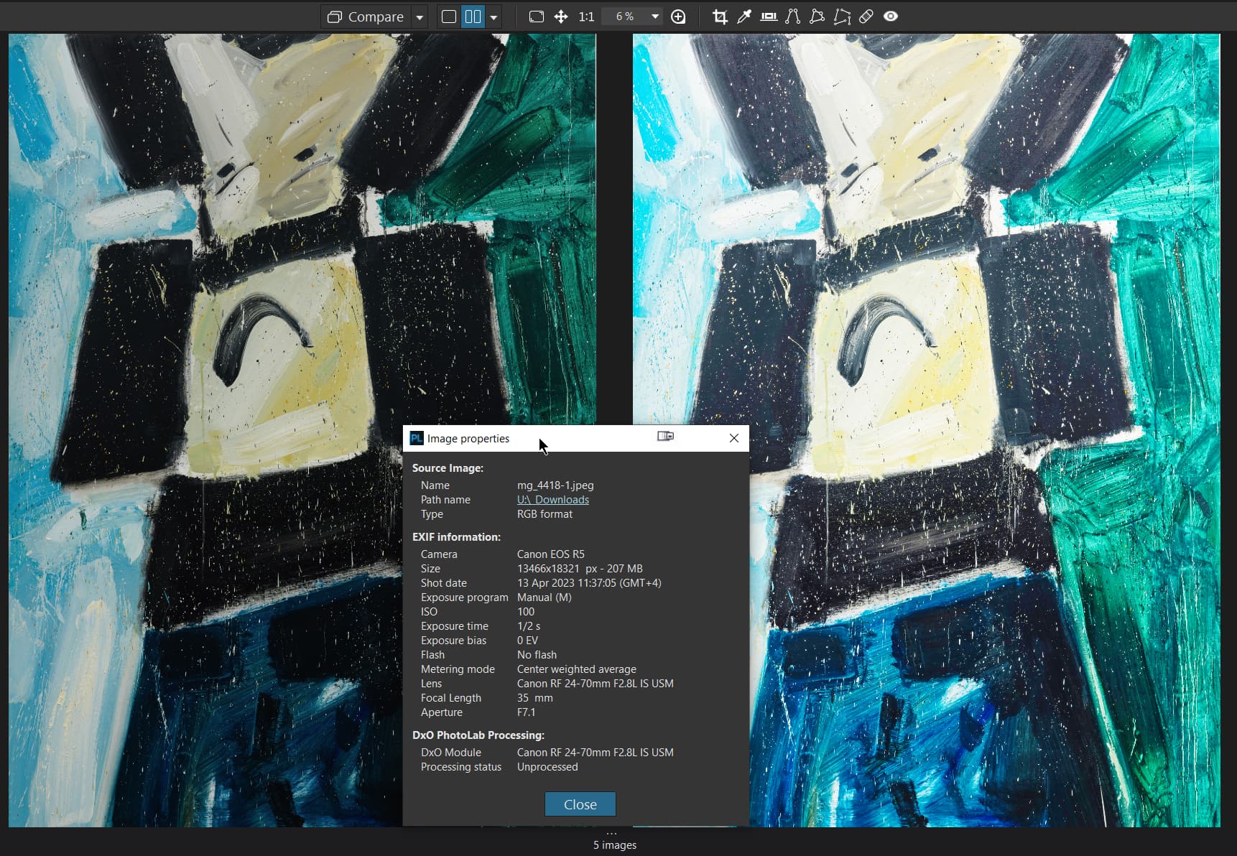Select the Repair bandage tool
This screenshot has height=856, width=1237.
tap(866, 17)
